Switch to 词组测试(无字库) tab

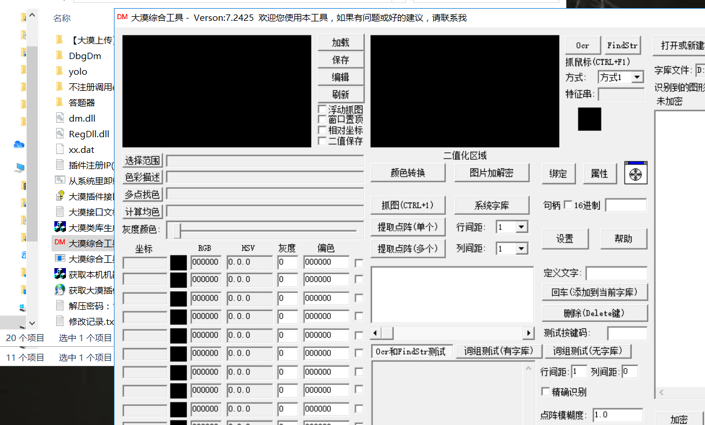point(588,351)
